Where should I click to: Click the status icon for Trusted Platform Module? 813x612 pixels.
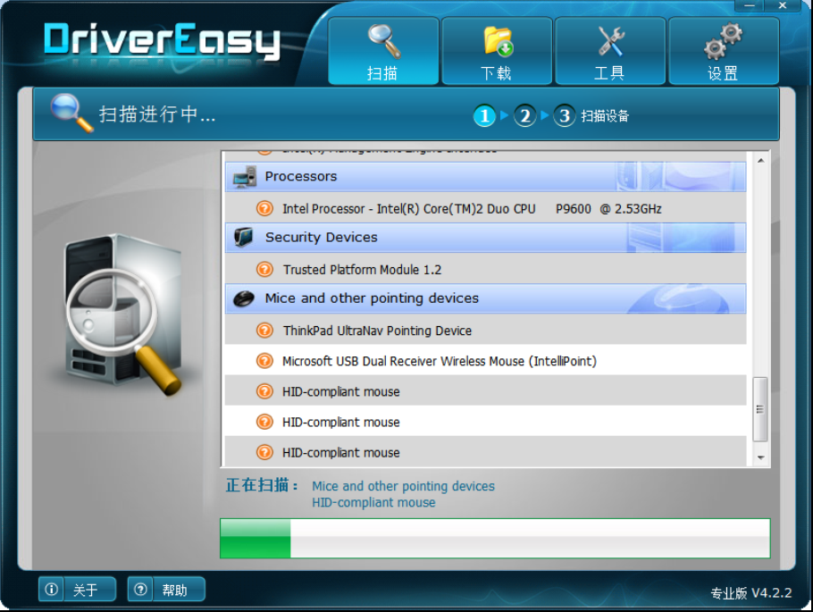coord(264,270)
